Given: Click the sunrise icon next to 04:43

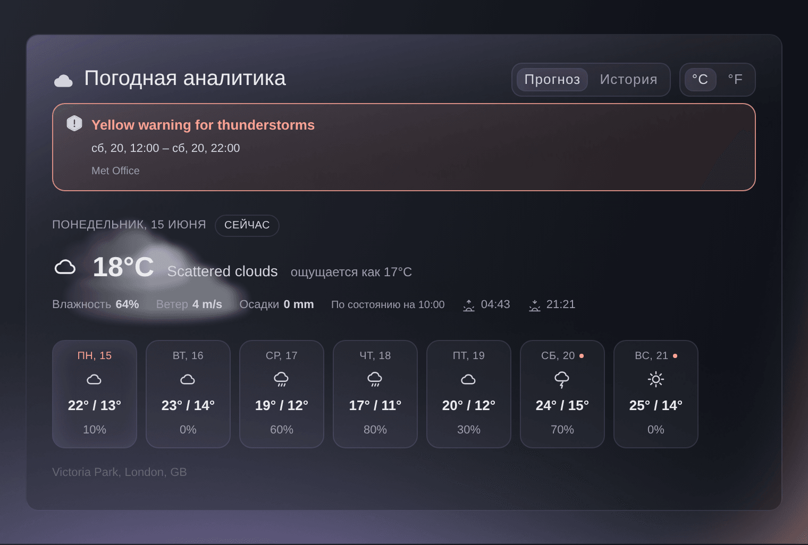Looking at the screenshot, I should point(468,305).
